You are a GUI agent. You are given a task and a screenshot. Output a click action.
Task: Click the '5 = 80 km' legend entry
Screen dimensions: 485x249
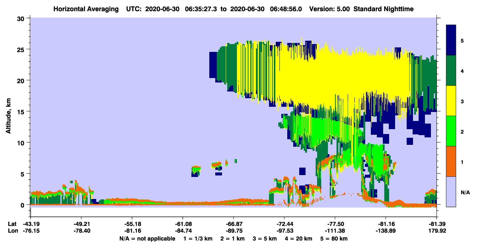(x=334, y=239)
